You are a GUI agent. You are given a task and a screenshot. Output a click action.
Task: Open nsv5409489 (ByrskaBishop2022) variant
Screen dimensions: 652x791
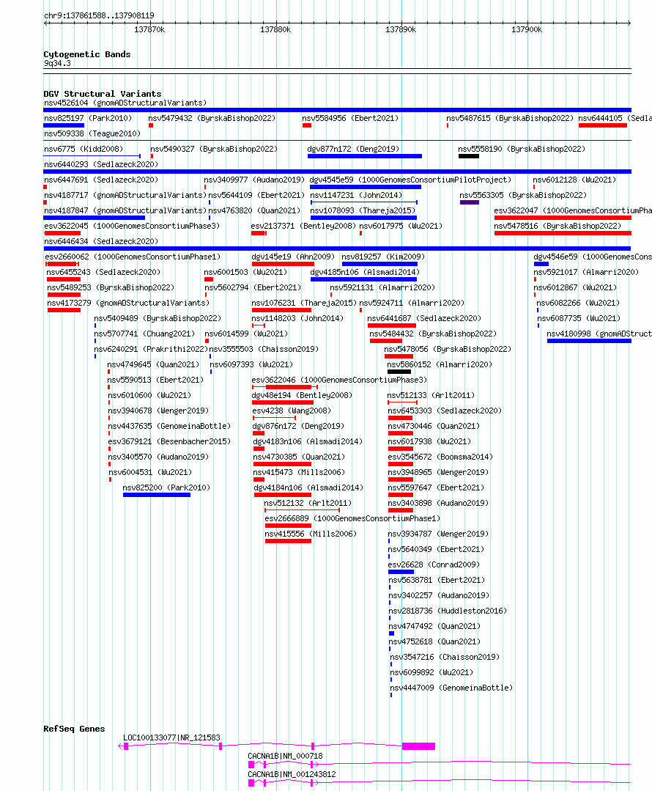(x=158, y=318)
